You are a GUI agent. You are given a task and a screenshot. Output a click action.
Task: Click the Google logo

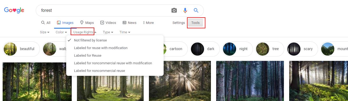pyautogui.click(x=14, y=10)
